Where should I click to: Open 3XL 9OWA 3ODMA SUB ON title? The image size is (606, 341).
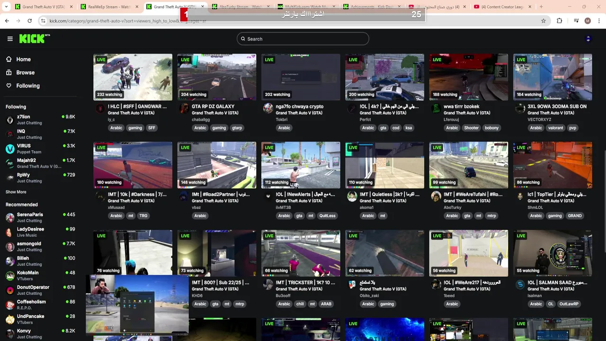pyautogui.click(x=557, y=107)
